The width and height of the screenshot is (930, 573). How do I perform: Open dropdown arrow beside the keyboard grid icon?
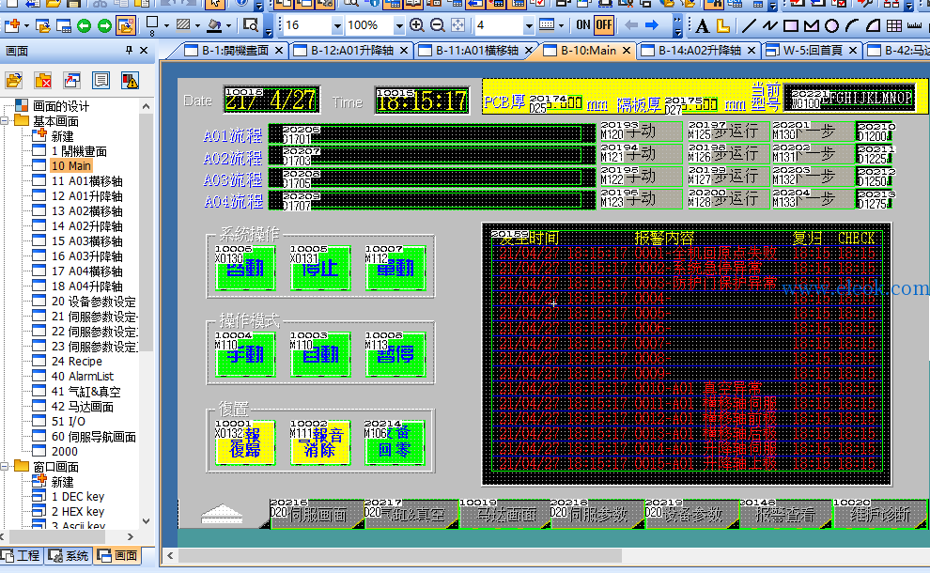click(x=561, y=25)
